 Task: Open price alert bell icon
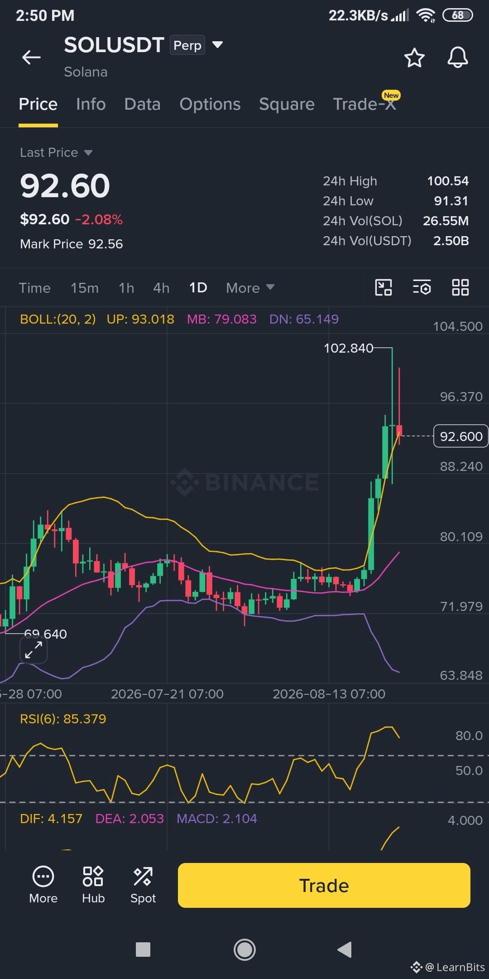point(458,58)
